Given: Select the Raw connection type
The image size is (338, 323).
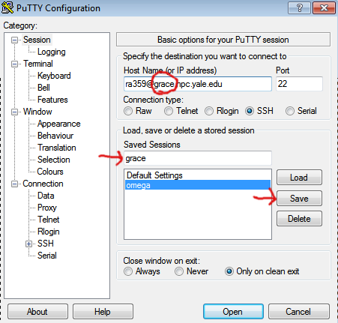Looking at the screenshot, I should coord(128,111).
